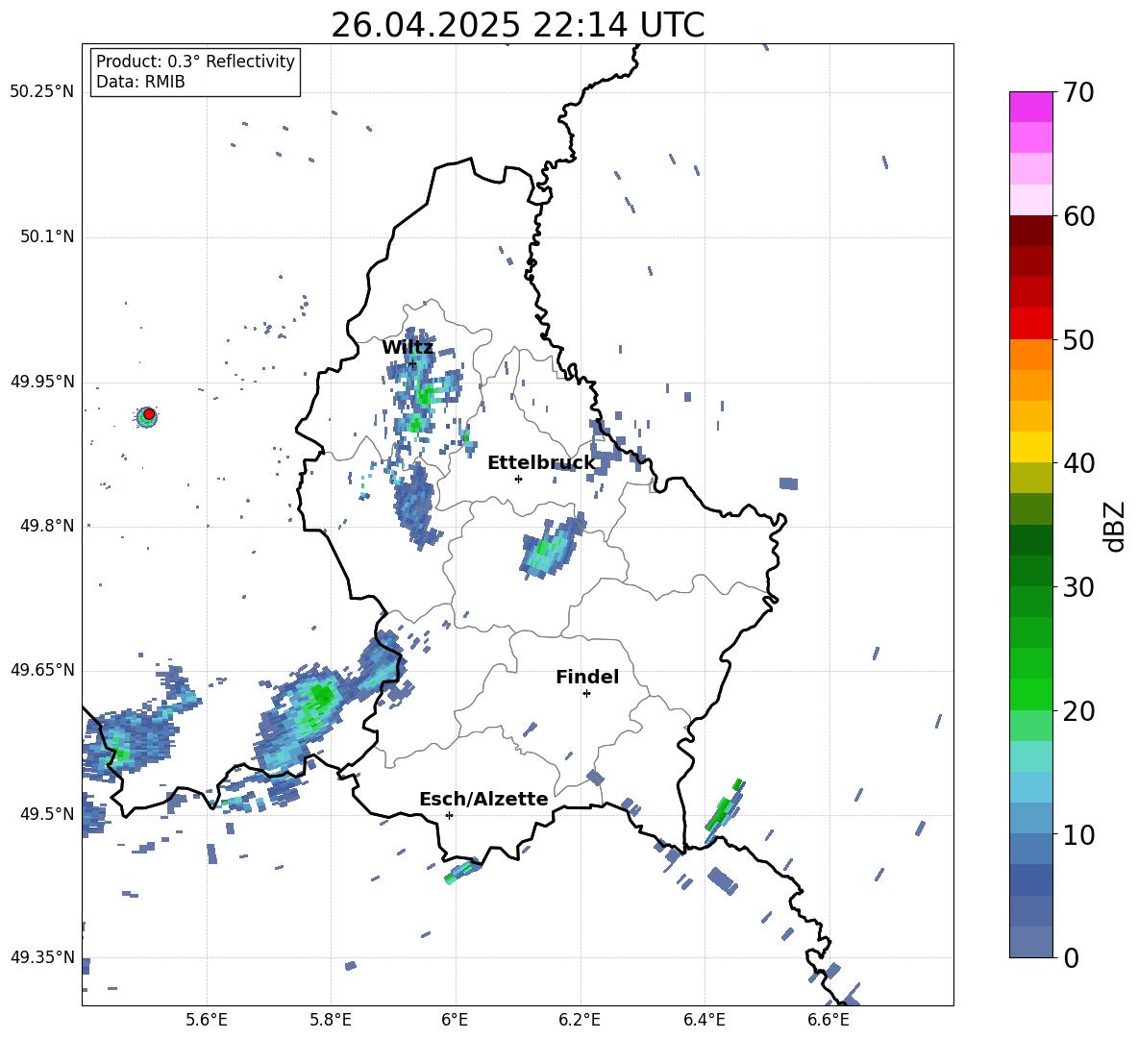Image resolution: width=1138 pixels, height=1039 pixels.
Task: Click the colorbar 70 tick label
Action: pyautogui.click(x=1078, y=93)
